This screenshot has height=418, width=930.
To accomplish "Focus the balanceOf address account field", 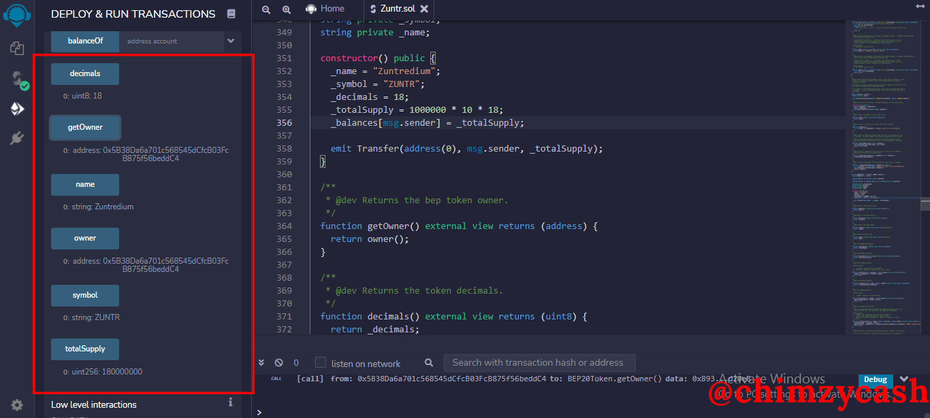I will [172, 41].
